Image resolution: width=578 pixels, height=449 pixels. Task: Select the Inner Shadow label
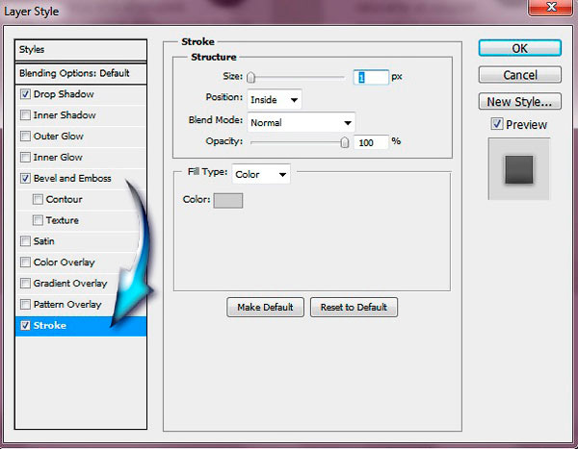pos(65,115)
